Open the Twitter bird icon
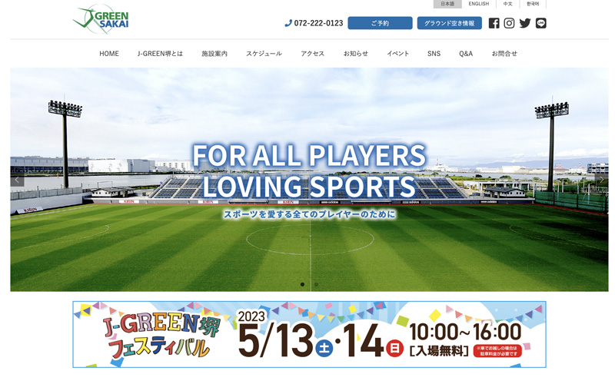Image resolution: width=615 pixels, height=384 pixels. [x=525, y=23]
